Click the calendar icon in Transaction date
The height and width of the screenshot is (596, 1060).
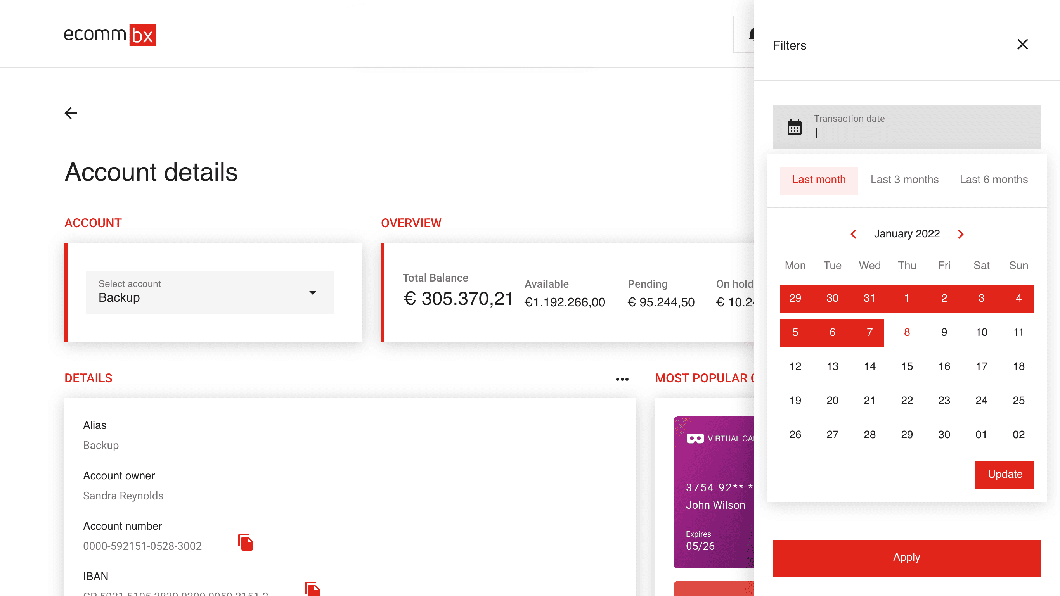tap(794, 128)
